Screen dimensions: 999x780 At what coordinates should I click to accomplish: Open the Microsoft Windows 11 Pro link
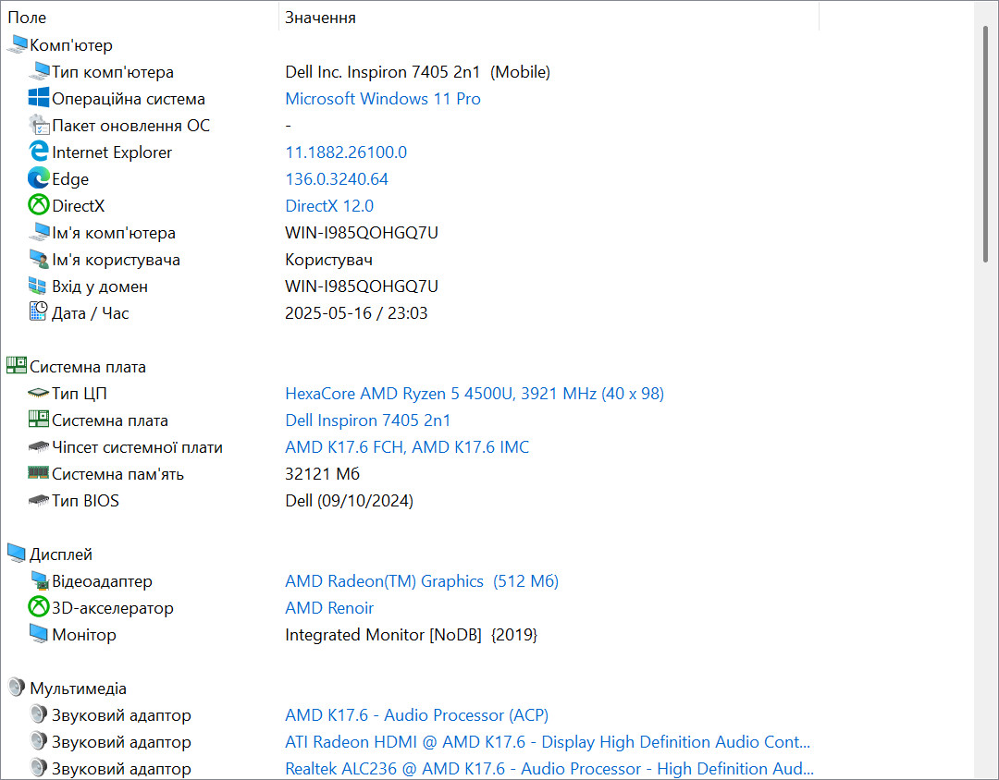[383, 99]
